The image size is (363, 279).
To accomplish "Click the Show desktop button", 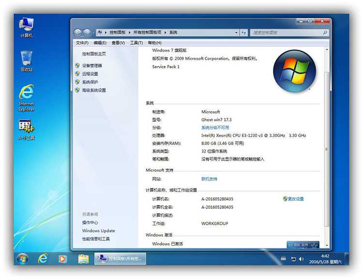I will coord(347,259).
